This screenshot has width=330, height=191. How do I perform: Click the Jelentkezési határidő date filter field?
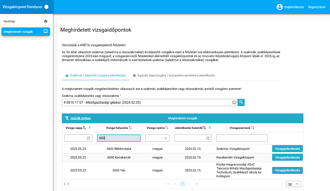pos(193,138)
